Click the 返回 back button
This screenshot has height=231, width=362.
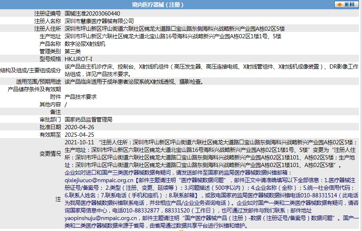click(x=346, y=4)
